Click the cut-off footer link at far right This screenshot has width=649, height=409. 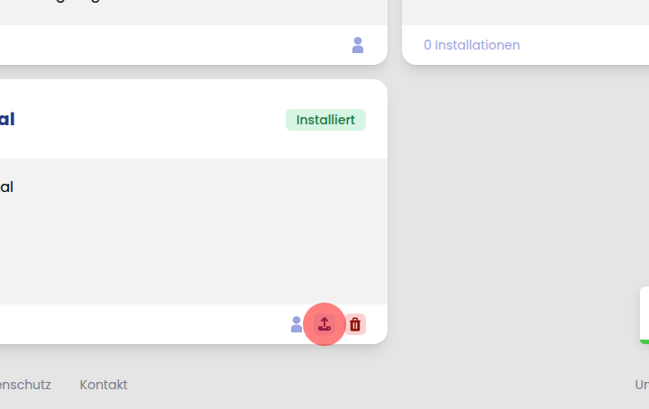point(641,385)
